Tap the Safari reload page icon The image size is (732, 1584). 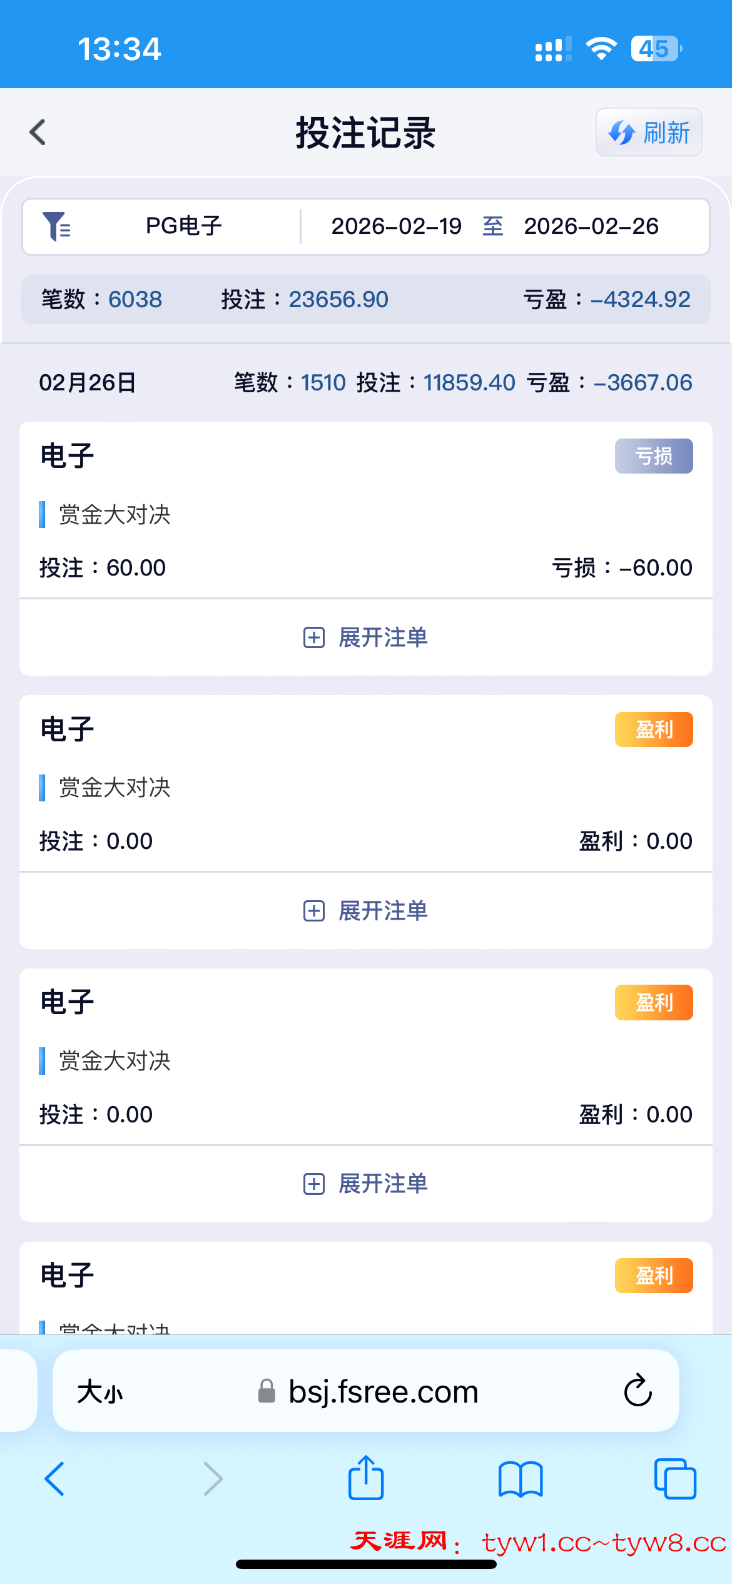(638, 1391)
